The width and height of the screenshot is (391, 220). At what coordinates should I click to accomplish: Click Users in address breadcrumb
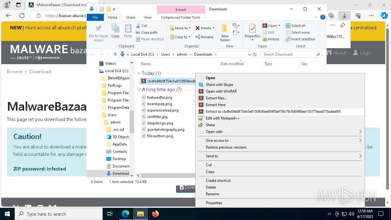click(x=165, y=54)
